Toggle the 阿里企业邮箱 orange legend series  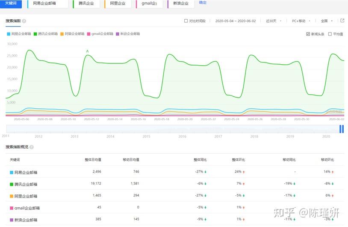[x=72, y=34]
